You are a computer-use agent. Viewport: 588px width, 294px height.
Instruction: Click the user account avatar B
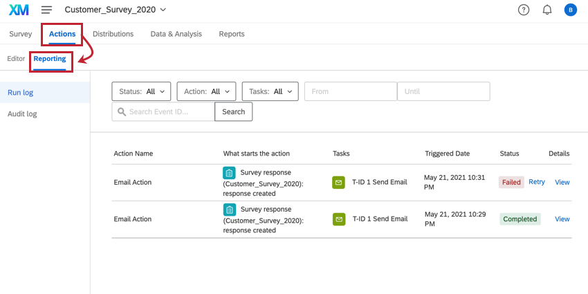click(x=570, y=10)
